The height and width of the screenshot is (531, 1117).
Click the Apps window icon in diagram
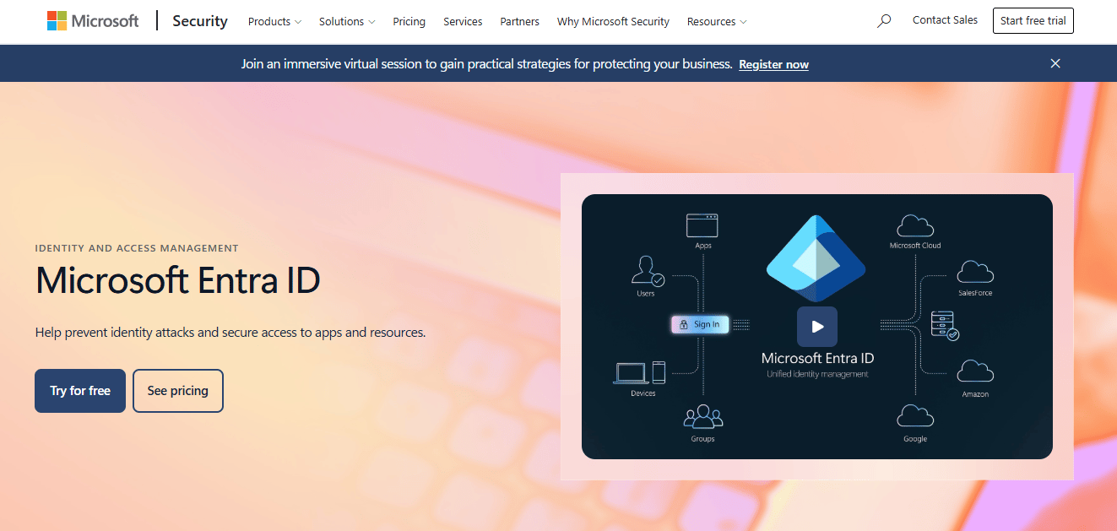(702, 225)
